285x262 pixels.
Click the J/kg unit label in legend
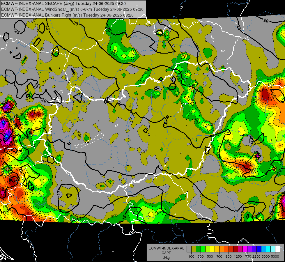(166, 258)
